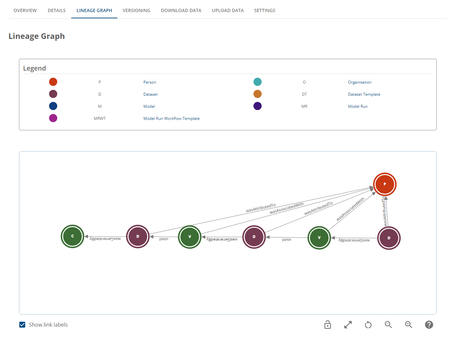Image resolution: width=451 pixels, height=341 pixels.
Task: Click the DT abbreviation in legend
Action: 304,94
